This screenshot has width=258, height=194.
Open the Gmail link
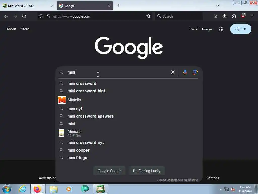point(194,29)
